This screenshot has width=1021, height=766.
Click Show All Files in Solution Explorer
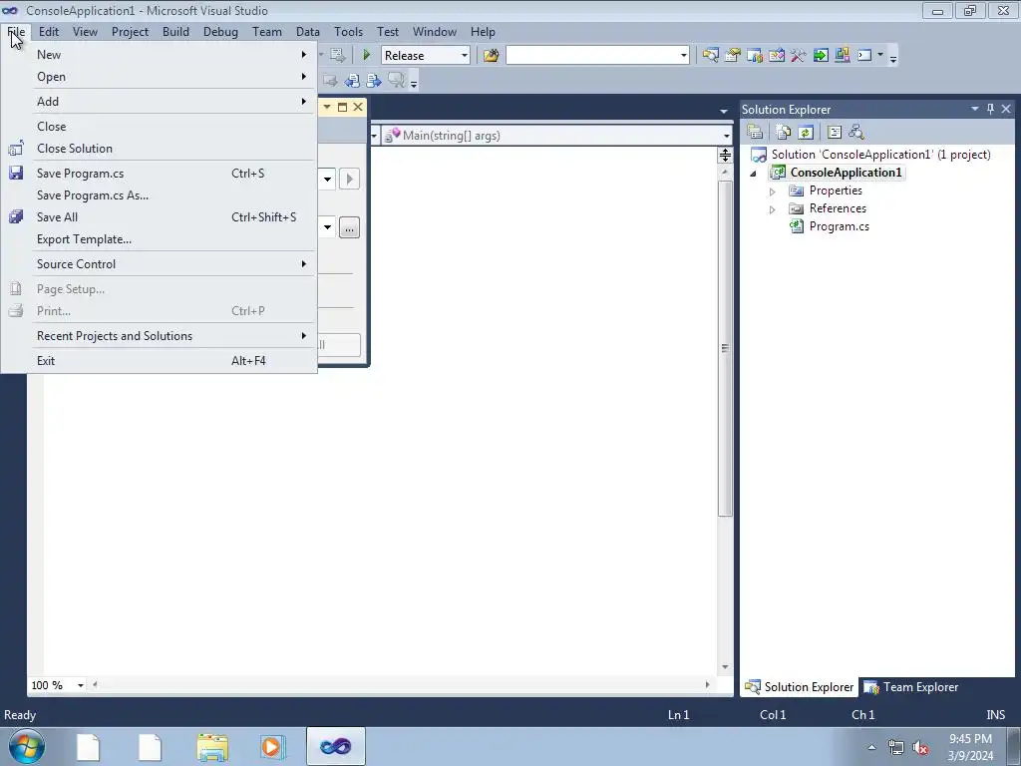(784, 133)
